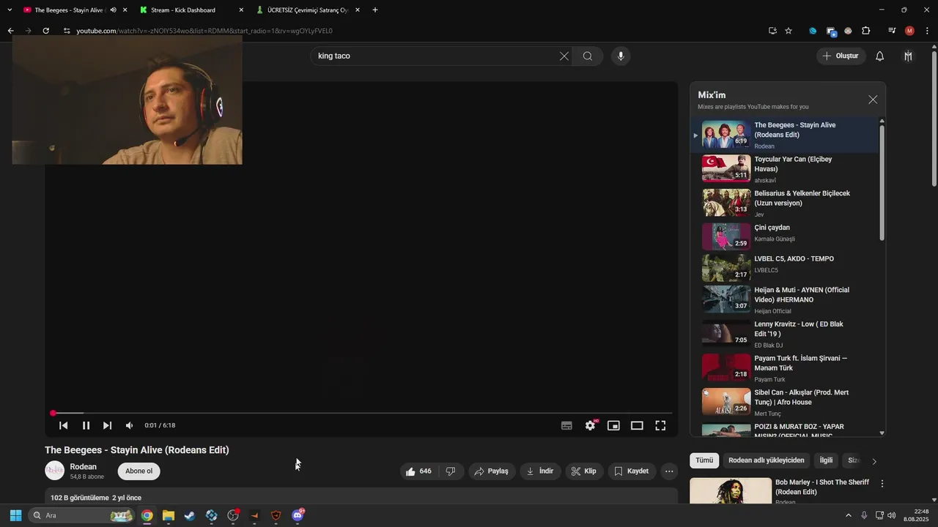Switch to theater mode

pyautogui.click(x=637, y=425)
